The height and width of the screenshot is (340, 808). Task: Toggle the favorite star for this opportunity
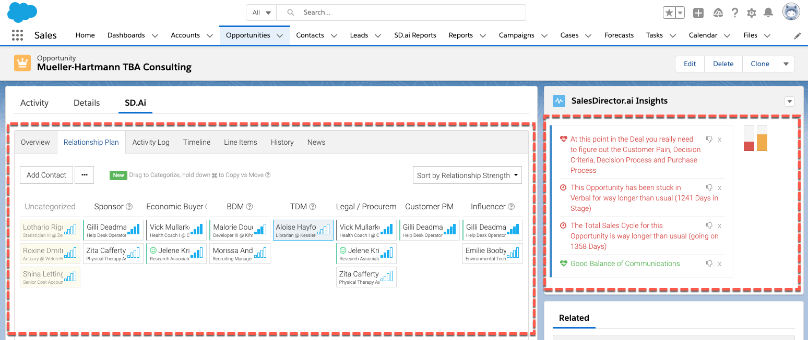click(670, 12)
